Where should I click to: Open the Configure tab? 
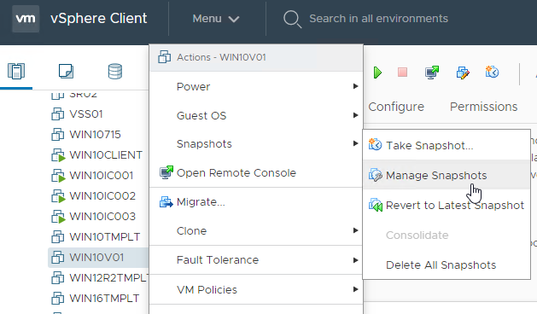click(396, 107)
